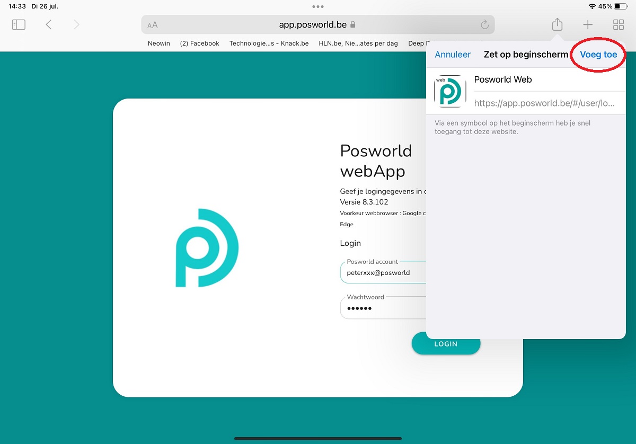Open Neowin bookmark in favorites bar
This screenshot has height=444, width=636.
click(x=159, y=43)
